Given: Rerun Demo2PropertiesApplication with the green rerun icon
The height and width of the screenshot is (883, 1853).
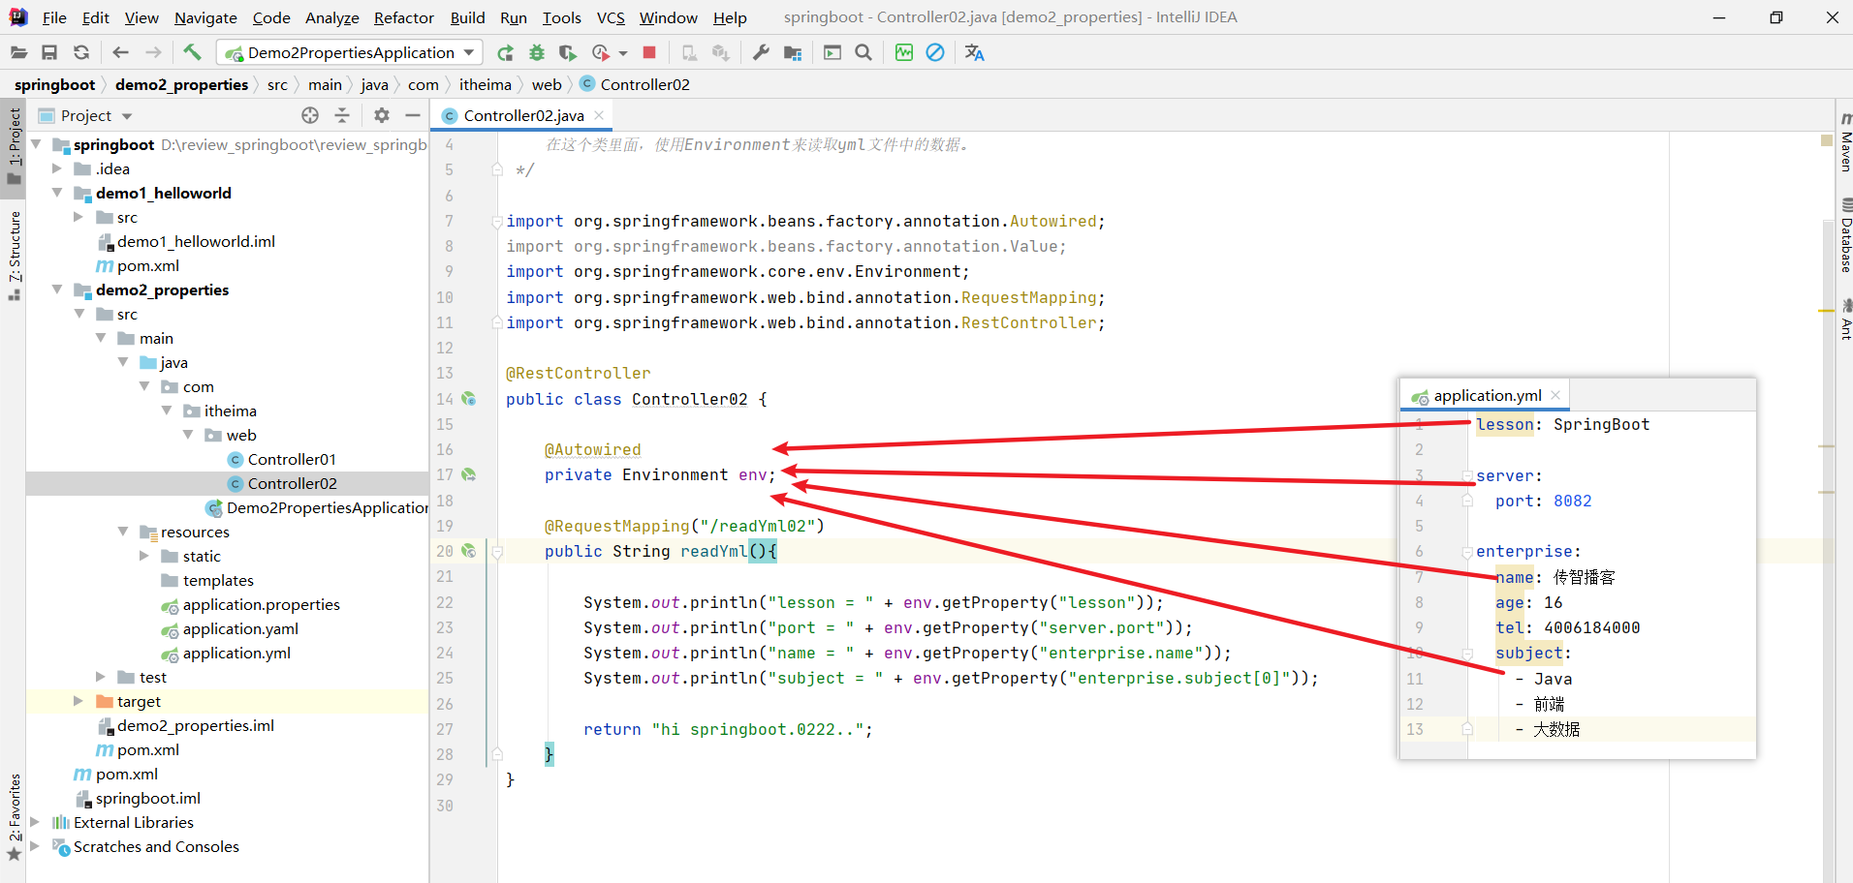Looking at the screenshot, I should click(x=505, y=52).
